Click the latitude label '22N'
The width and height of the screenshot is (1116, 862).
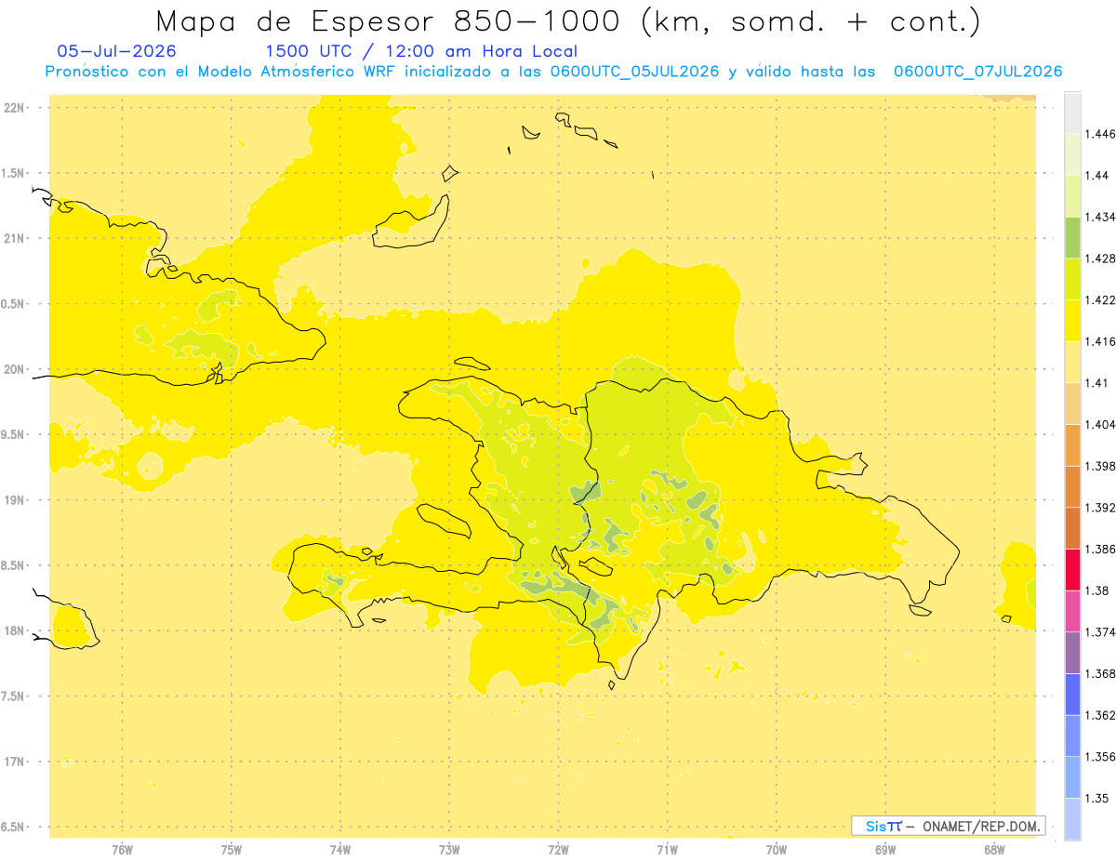click(14, 108)
